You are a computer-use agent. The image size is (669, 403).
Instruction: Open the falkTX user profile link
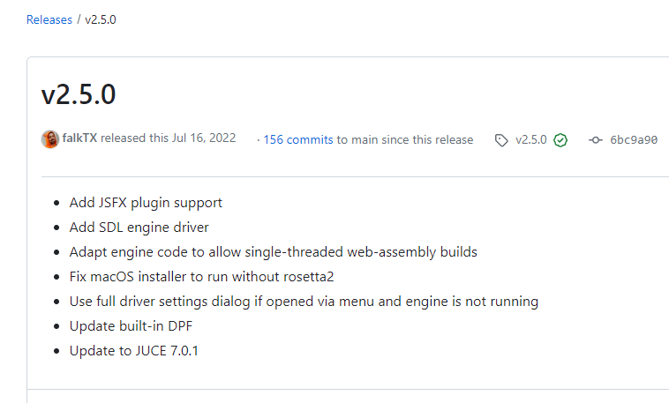[79, 139]
